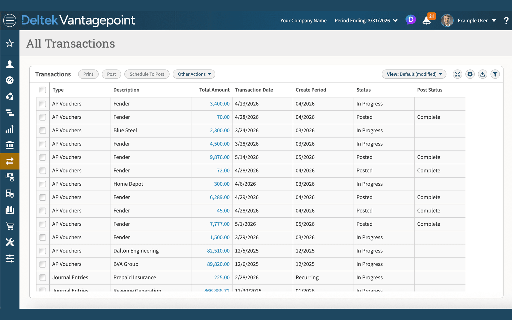The height and width of the screenshot is (320, 512).
Task: Sort by the Create Period column header
Action: [x=311, y=90]
